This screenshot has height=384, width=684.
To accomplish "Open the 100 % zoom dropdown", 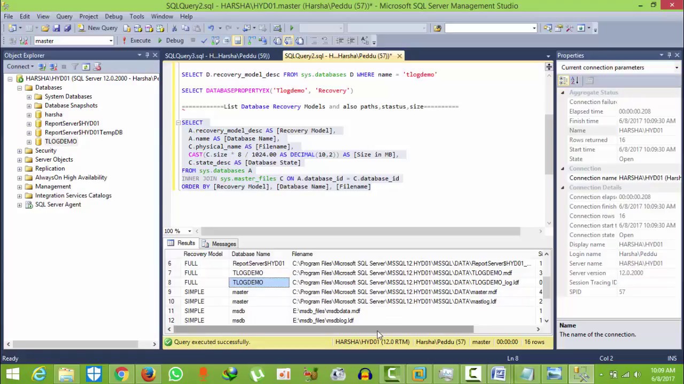I will point(189,231).
